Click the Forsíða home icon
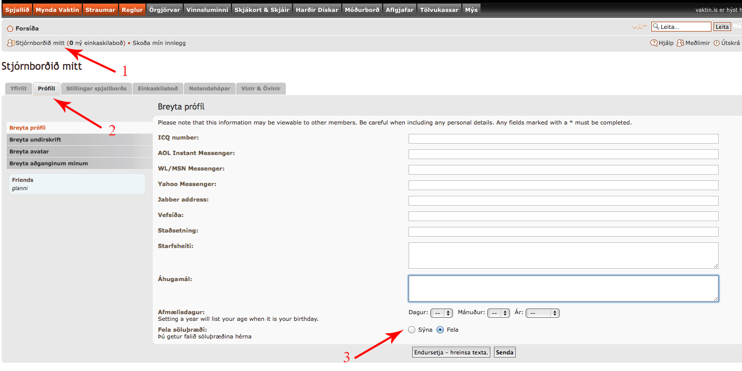This screenshot has height=371, width=742. click(10, 28)
